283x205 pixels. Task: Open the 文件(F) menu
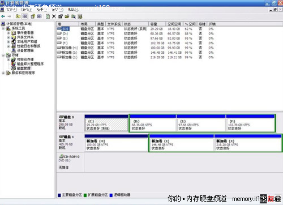(11, 9)
